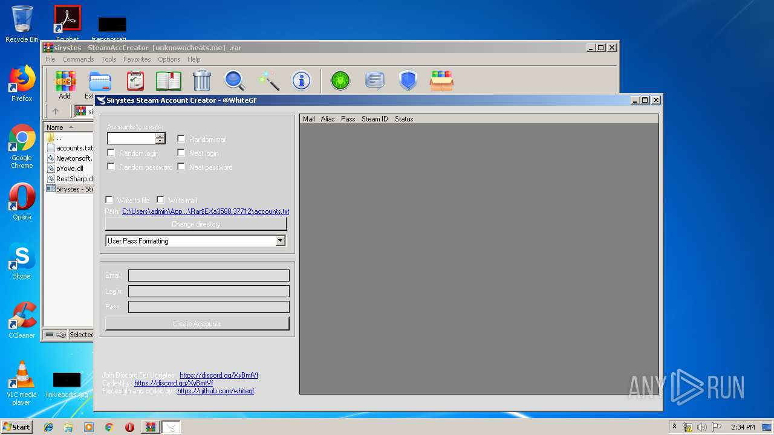Open Skype from the desktop
Viewport: 774px width, 435px height.
[22, 261]
